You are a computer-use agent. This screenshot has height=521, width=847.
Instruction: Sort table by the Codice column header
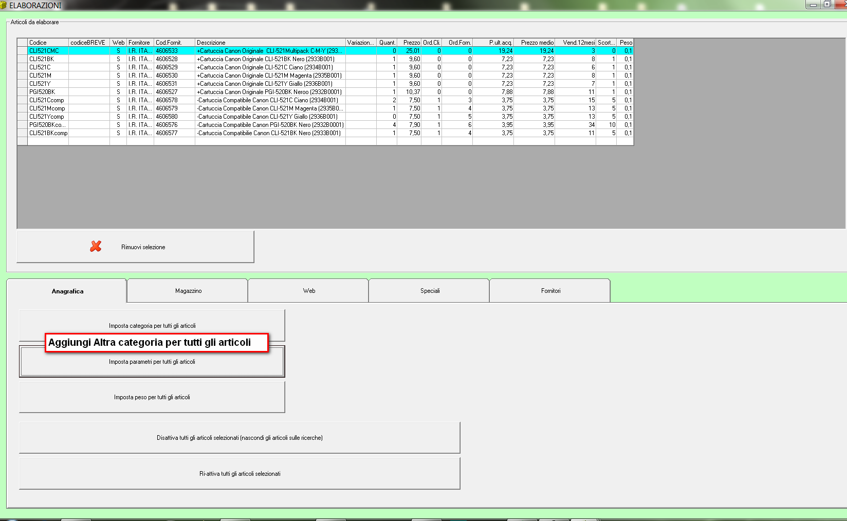click(x=48, y=43)
